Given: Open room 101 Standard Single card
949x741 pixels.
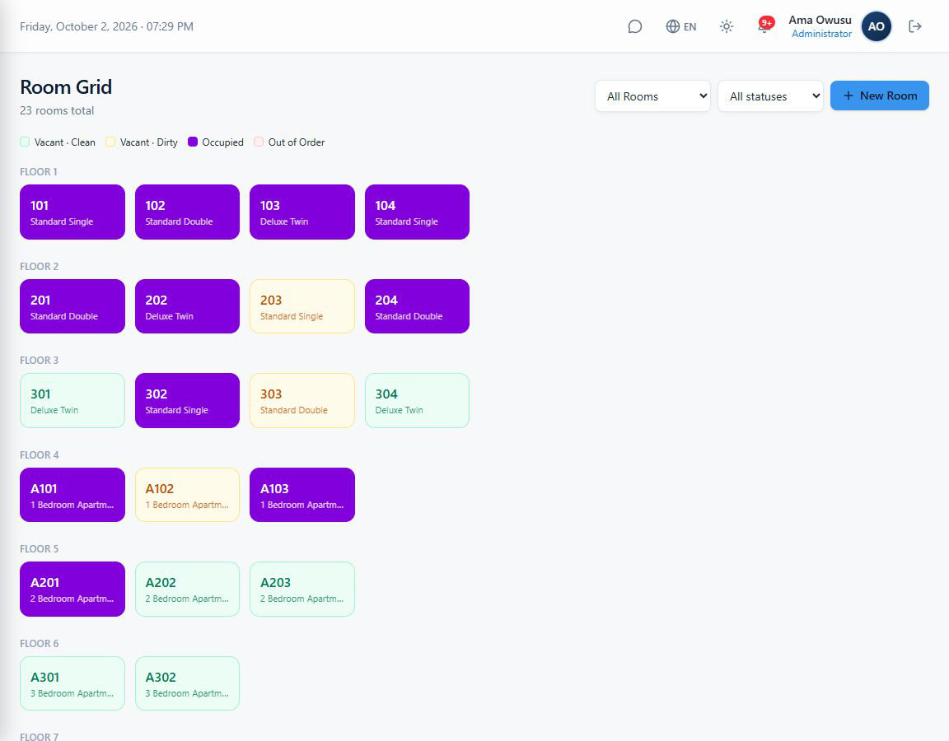Looking at the screenshot, I should pyautogui.click(x=72, y=212).
